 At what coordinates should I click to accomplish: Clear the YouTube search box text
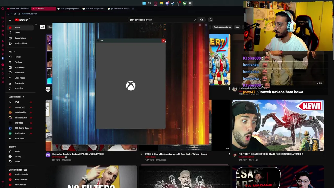coord(195,20)
